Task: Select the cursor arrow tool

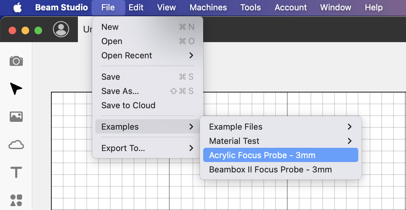Action: coord(16,88)
